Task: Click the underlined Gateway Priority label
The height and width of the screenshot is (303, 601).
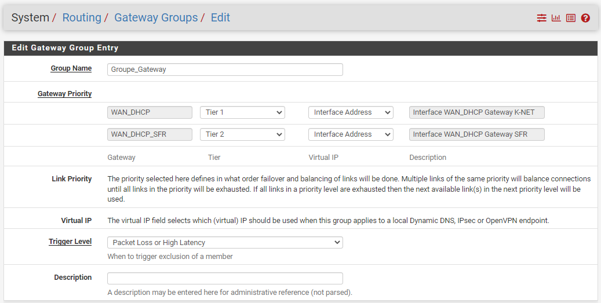Action: pos(64,93)
